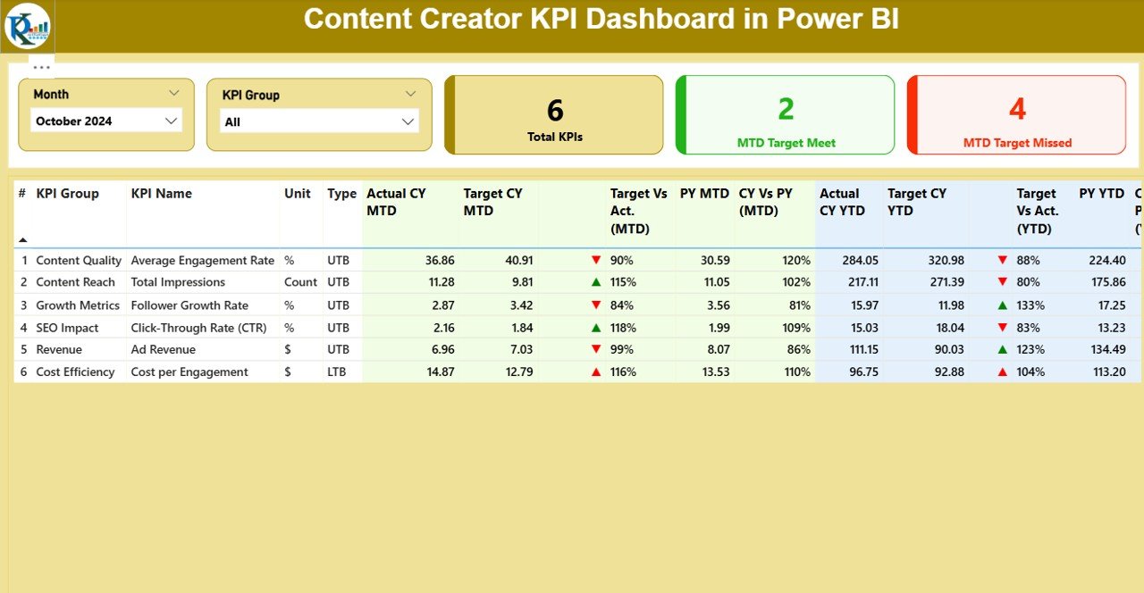
Task: Sort by PY MTD column header
Action: pos(704,194)
